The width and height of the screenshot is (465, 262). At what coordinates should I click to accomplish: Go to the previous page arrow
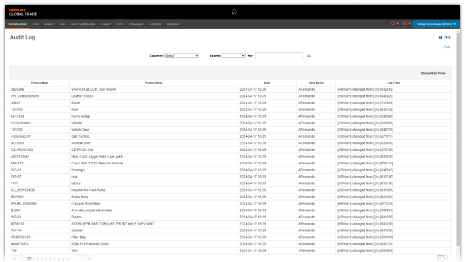(x=22, y=259)
